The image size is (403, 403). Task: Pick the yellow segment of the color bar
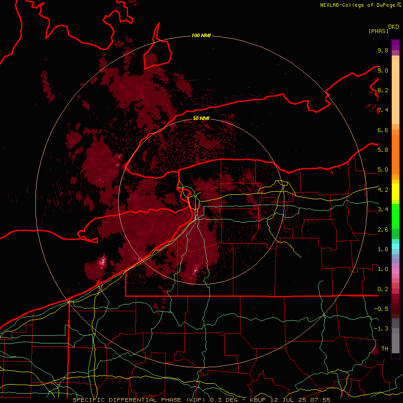pyautogui.click(x=395, y=192)
